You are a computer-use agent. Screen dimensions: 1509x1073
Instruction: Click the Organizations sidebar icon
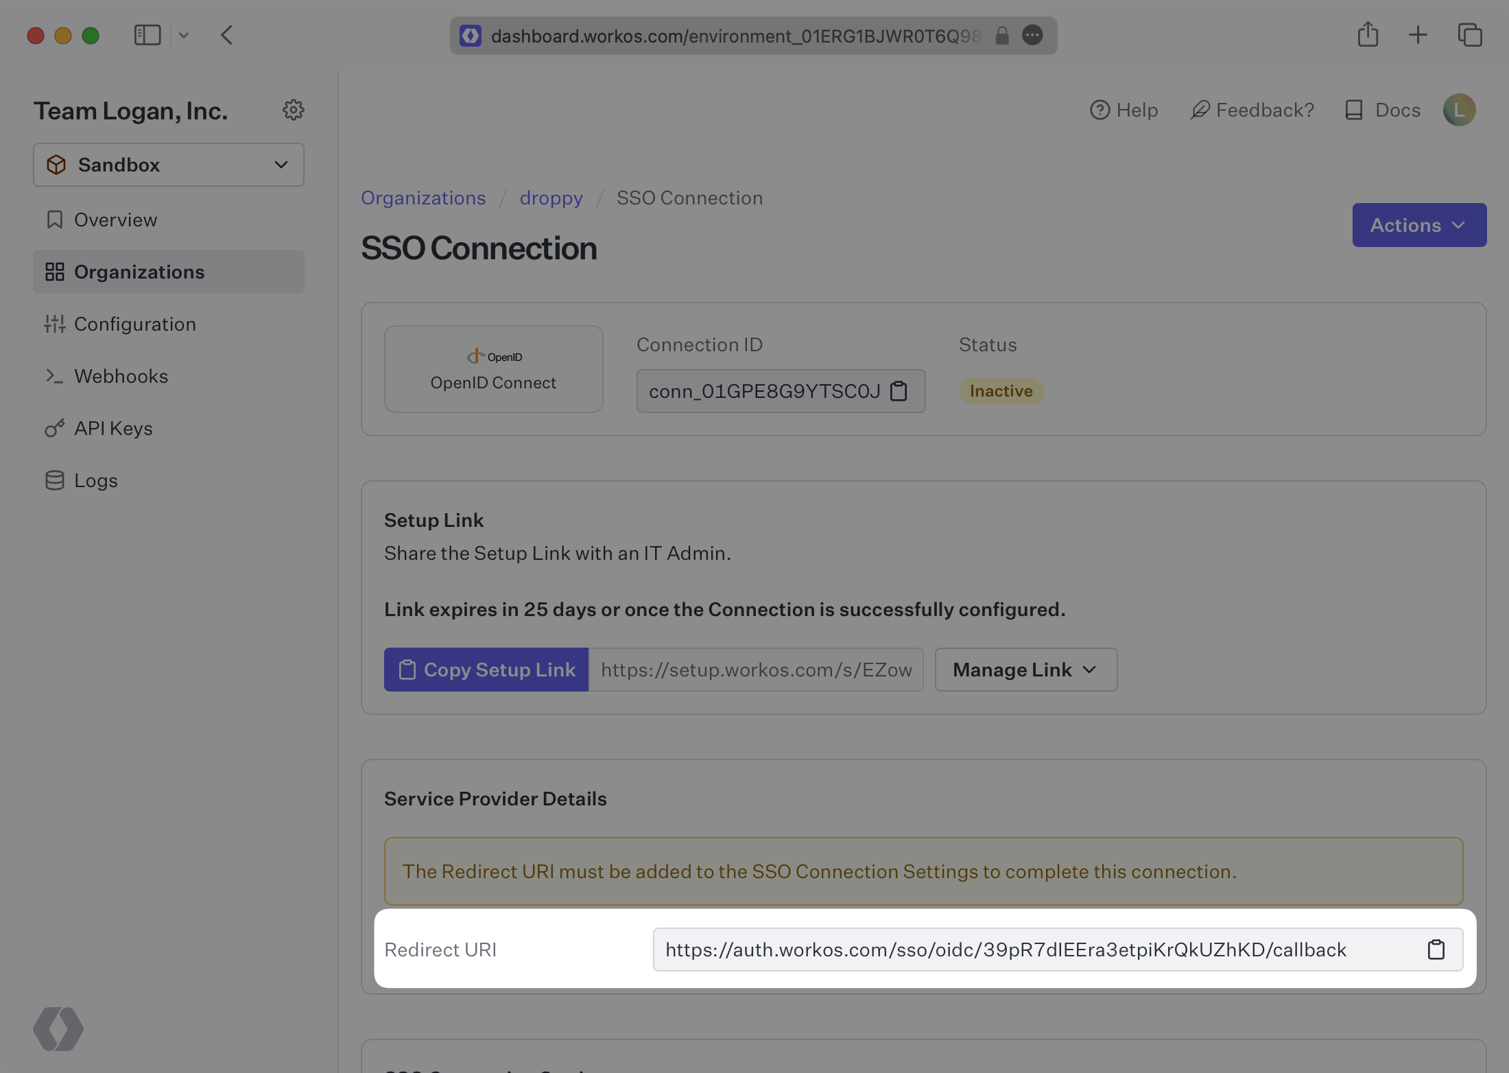point(54,272)
